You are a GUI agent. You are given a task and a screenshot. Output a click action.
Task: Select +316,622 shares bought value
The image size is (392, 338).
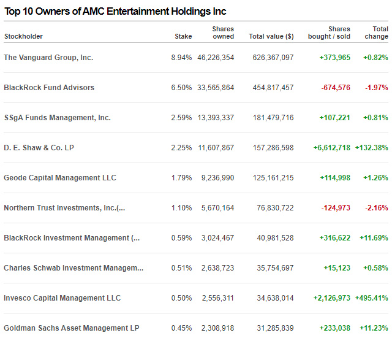click(335, 238)
